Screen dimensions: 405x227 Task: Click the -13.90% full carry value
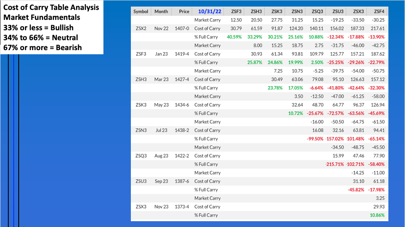(376, 37)
